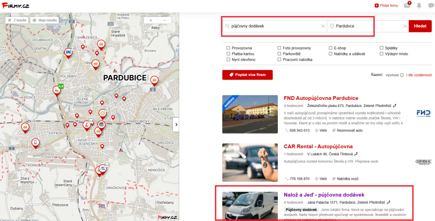Click CAR Rental company logo
The height and width of the screenshot is (221, 435).
tap(424, 162)
